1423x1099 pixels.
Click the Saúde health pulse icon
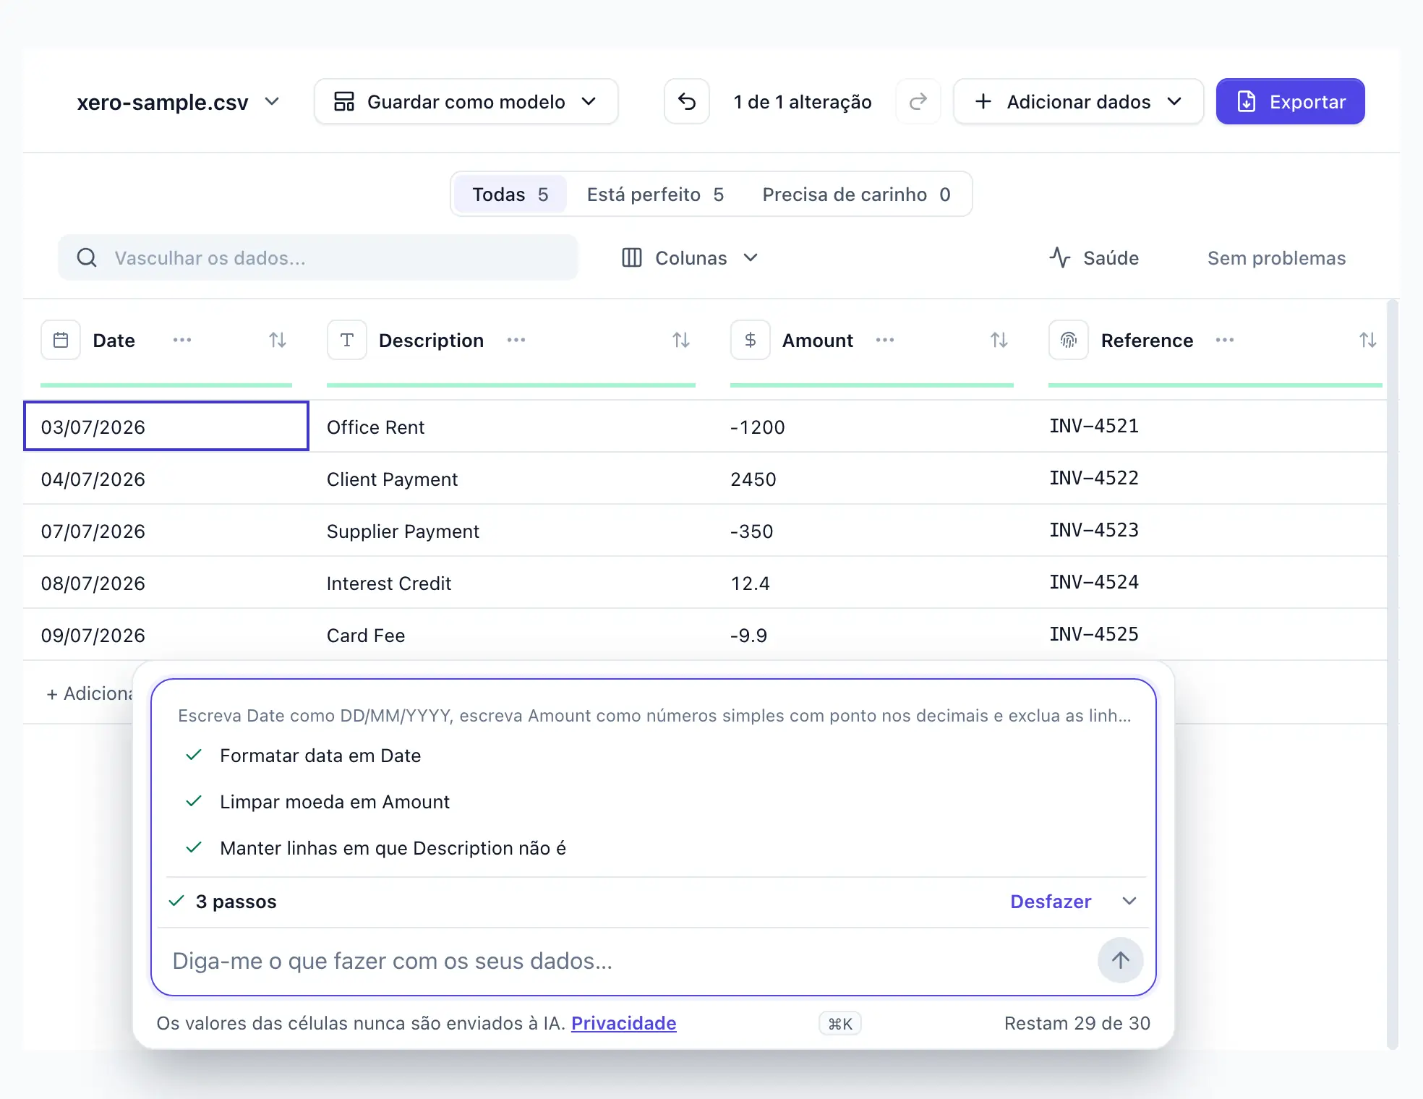click(1060, 257)
